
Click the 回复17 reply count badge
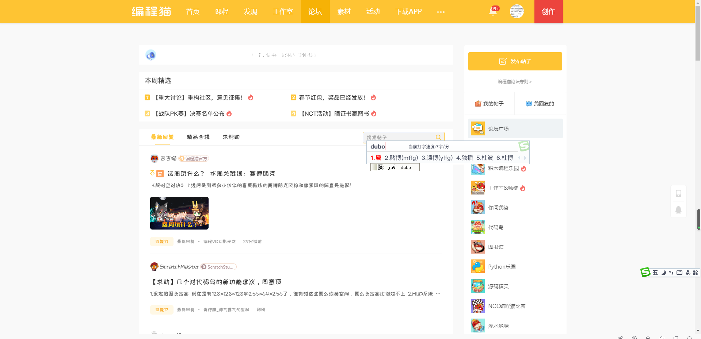point(162,310)
